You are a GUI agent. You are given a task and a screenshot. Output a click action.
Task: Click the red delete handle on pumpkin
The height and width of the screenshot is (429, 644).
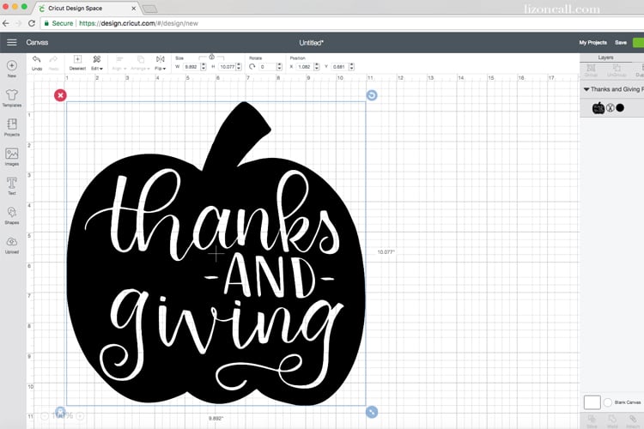(60, 95)
